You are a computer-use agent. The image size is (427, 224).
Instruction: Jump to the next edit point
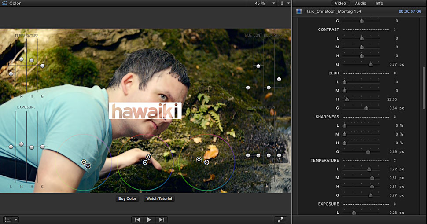point(162,220)
